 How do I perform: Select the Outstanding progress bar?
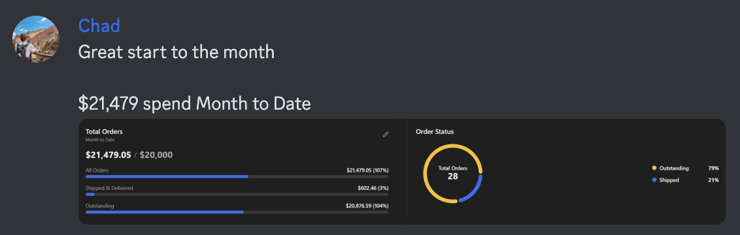coord(237,212)
